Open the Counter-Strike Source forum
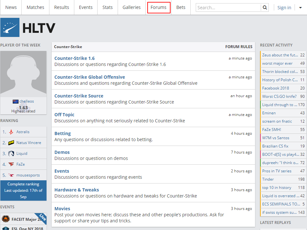The height and width of the screenshot is (230, 307). 79,96
